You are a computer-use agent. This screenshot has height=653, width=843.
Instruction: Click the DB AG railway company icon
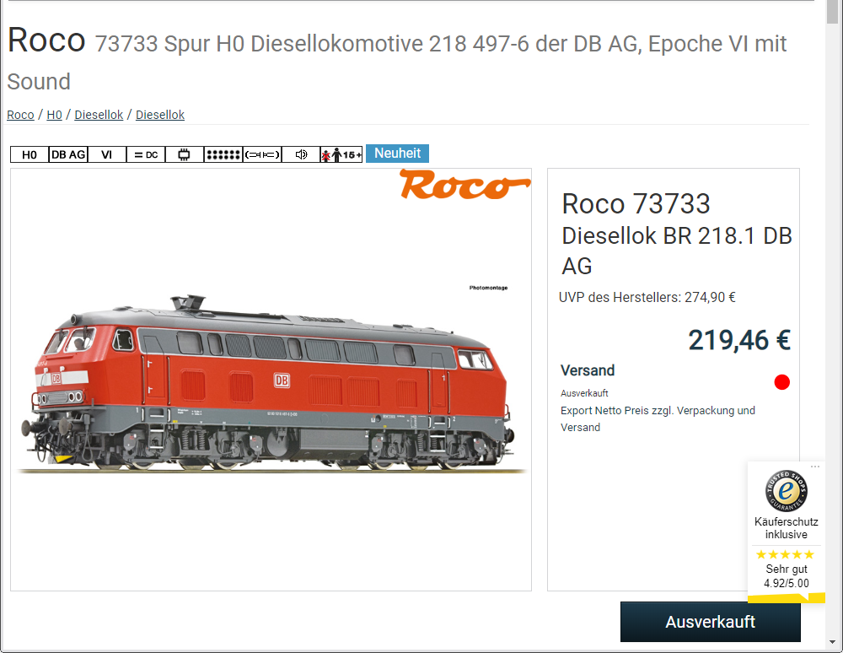[x=68, y=155]
